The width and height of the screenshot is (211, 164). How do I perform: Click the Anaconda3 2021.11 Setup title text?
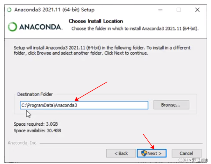[54, 10]
